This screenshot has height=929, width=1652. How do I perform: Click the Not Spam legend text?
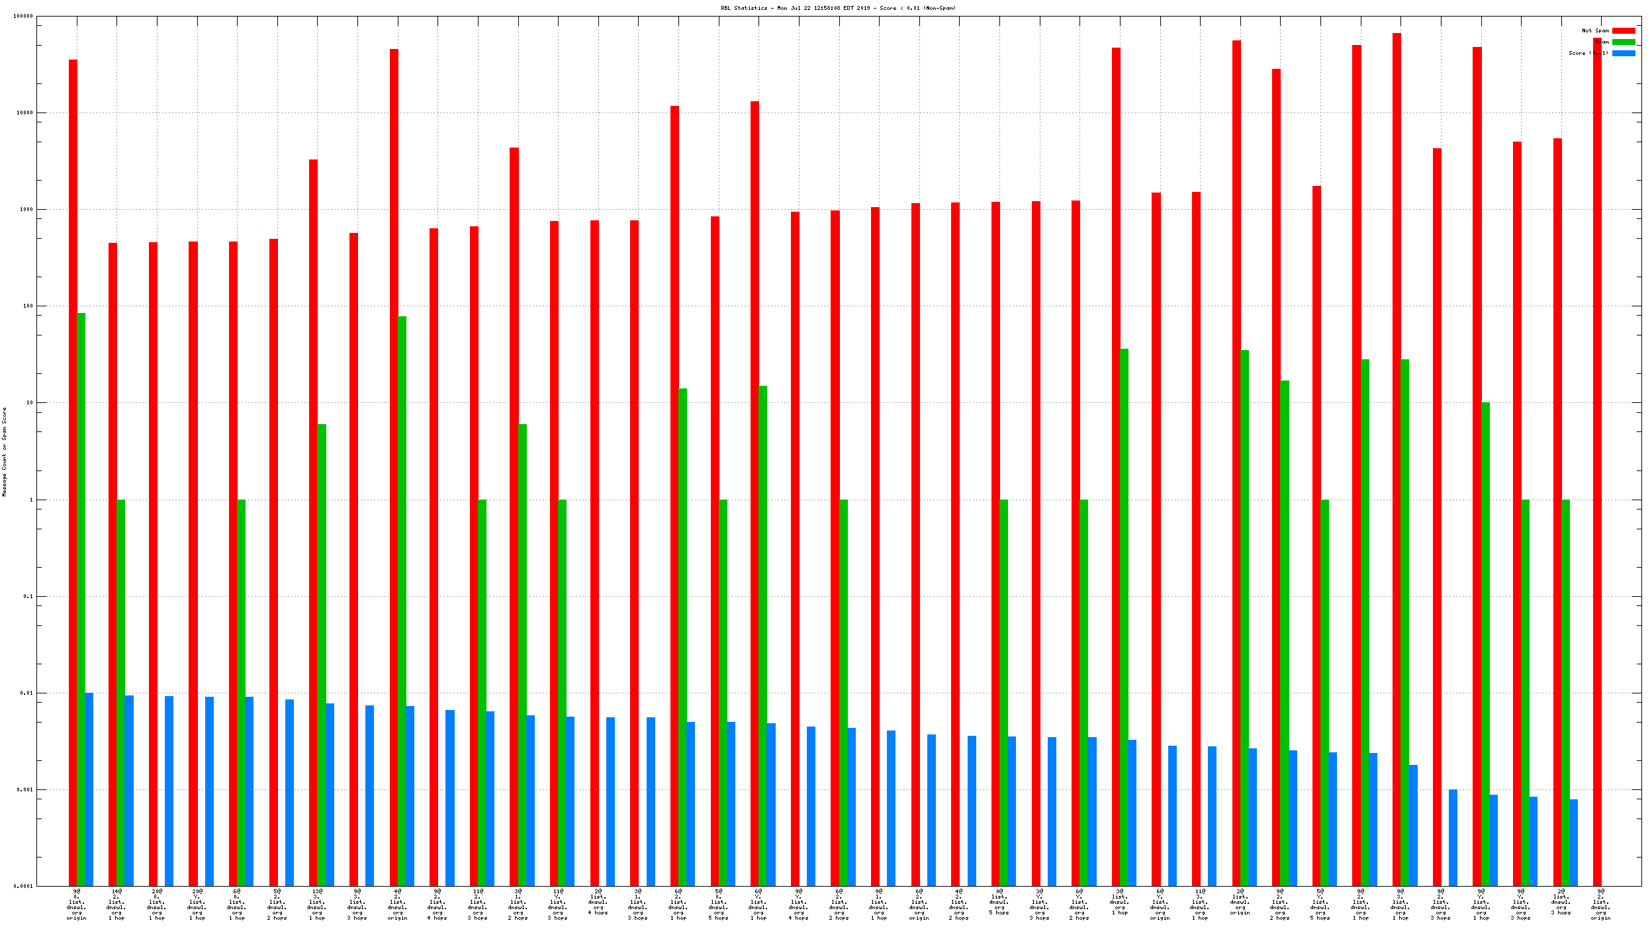point(1595,30)
